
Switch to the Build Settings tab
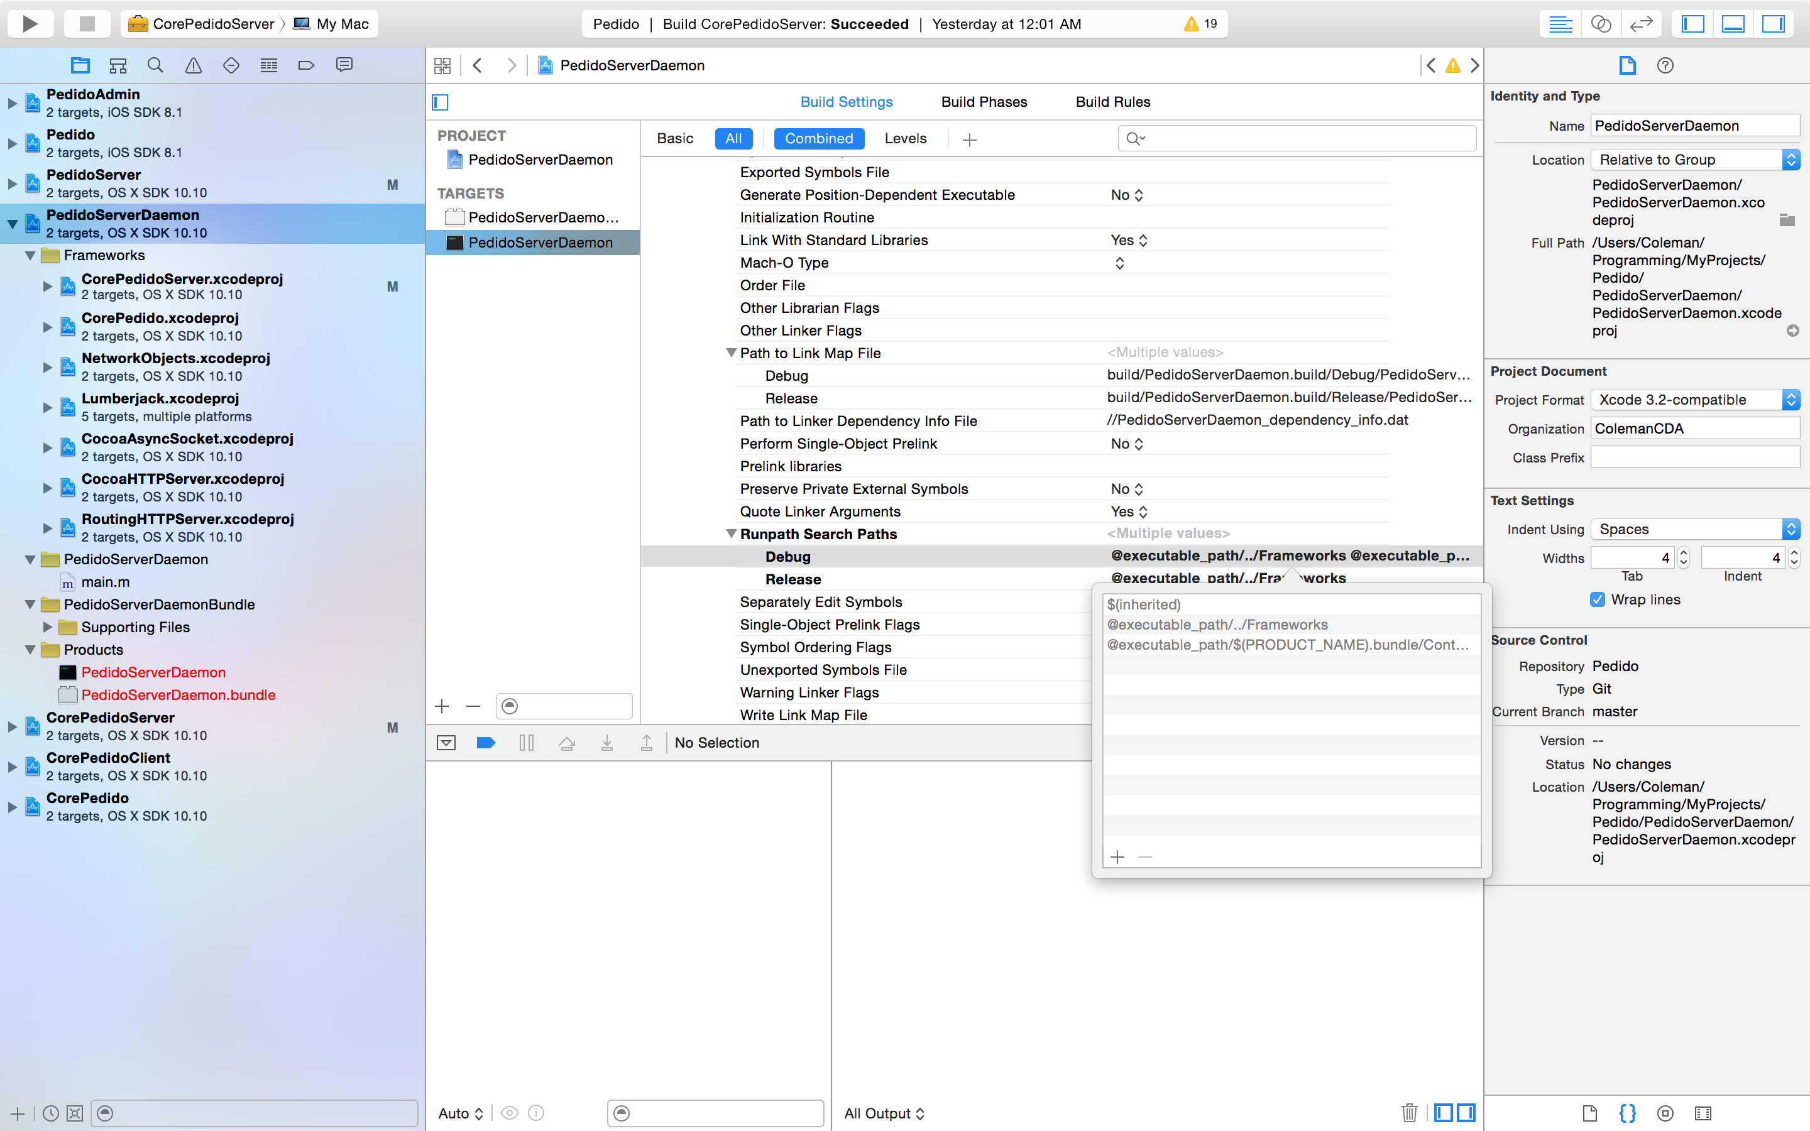click(x=847, y=102)
